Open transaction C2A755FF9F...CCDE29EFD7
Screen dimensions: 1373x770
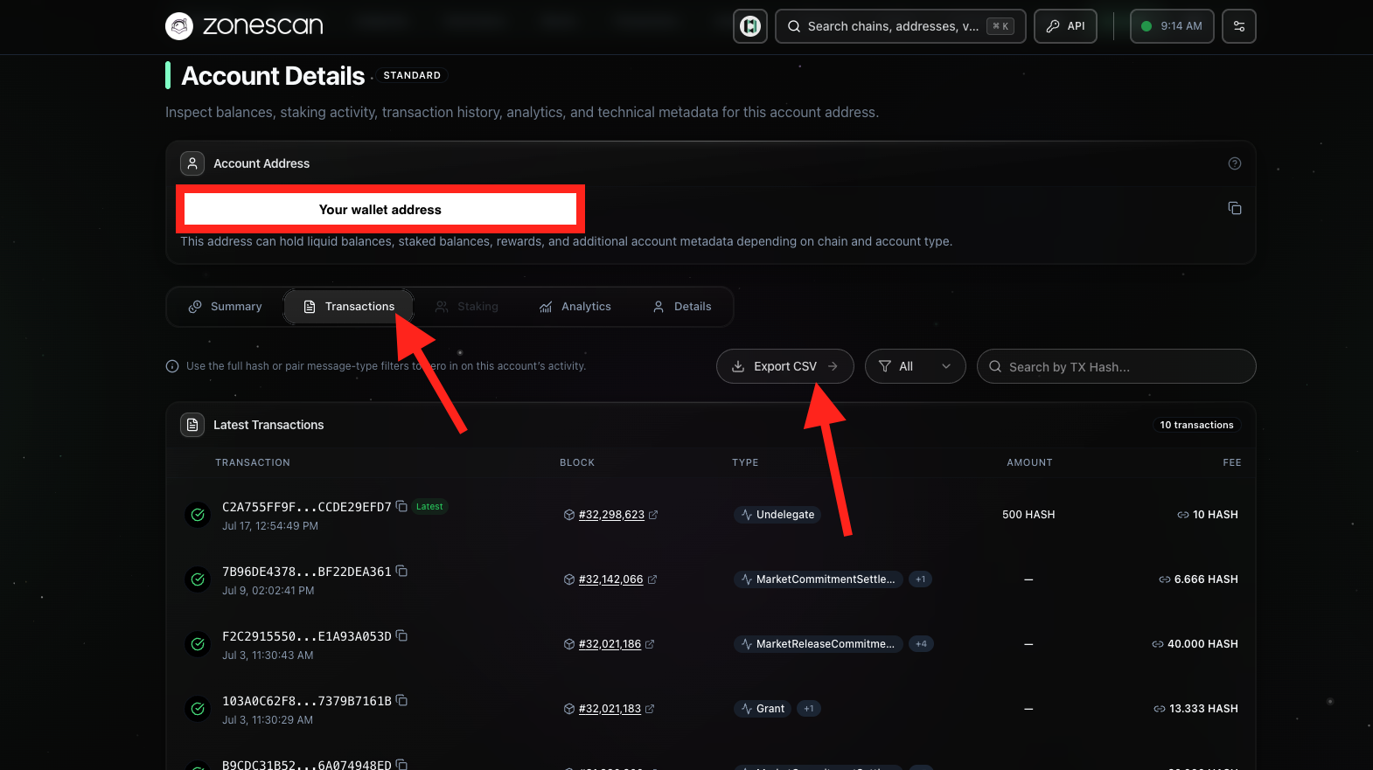tap(307, 507)
